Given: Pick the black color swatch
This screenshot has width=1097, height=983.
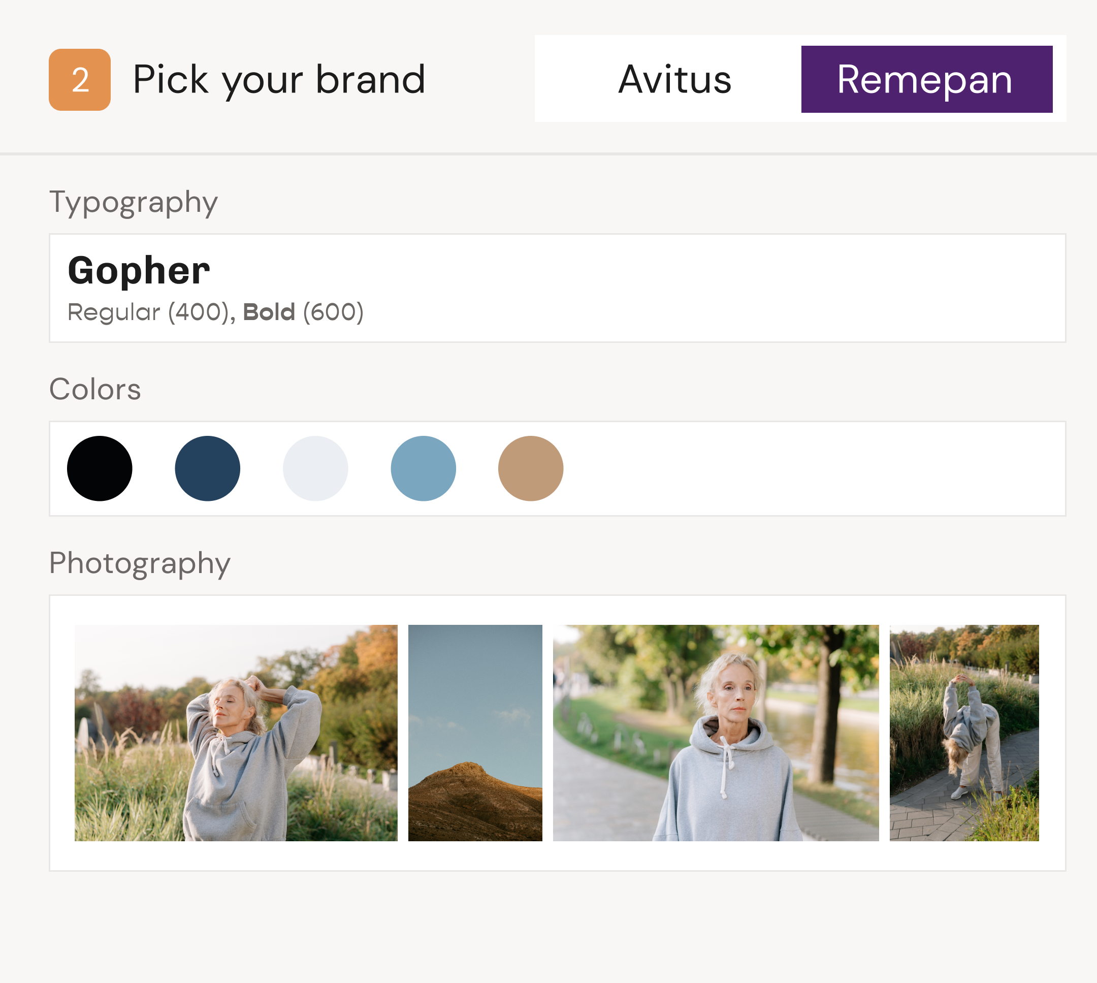Looking at the screenshot, I should coord(100,468).
